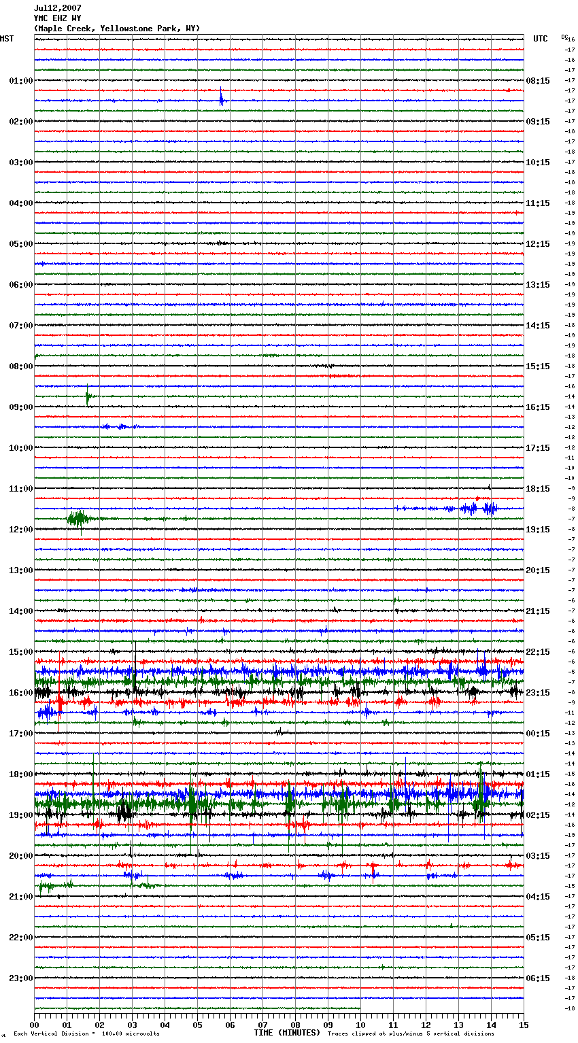
Task: Select the '06:15' UTC time label
Action: 538,978
